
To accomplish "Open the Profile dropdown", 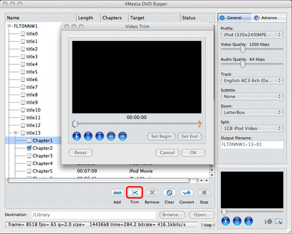I will point(252,35).
